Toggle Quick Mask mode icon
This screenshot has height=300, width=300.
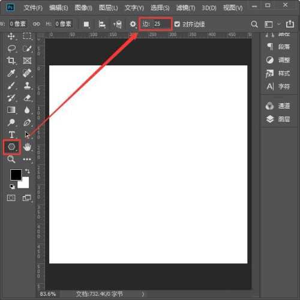click(x=11, y=198)
